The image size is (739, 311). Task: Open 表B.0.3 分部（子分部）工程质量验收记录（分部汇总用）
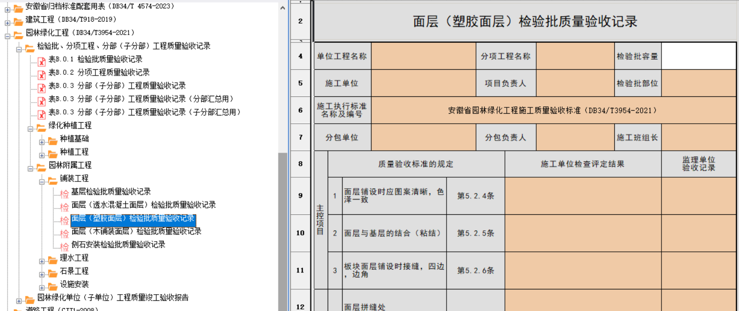141,99
